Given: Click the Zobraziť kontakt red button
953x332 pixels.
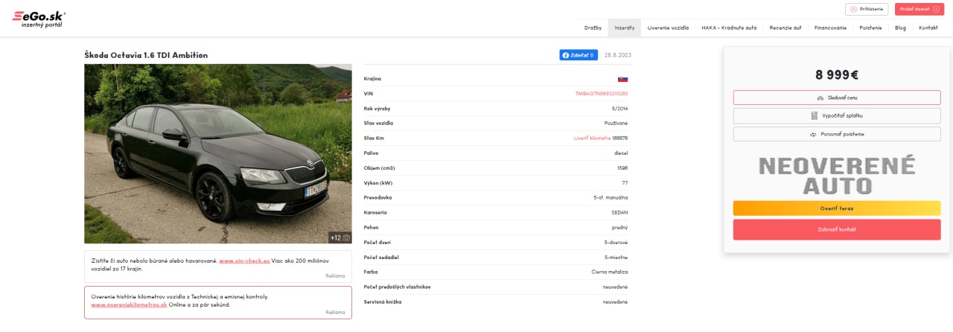Looking at the screenshot, I should [837, 229].
